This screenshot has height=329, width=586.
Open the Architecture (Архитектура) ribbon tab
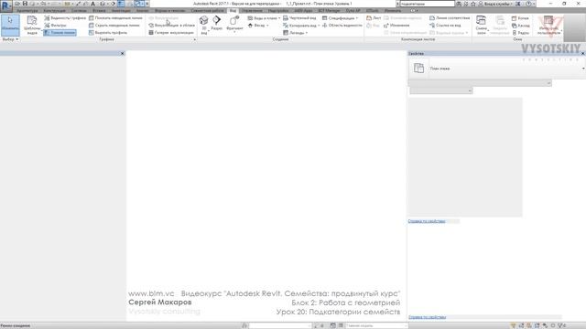27,10
